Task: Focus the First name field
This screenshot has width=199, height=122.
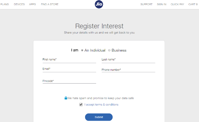Action: click(69, 60)
